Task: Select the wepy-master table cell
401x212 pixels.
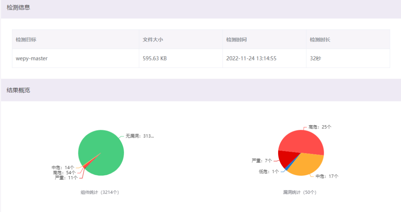Action: point(75,58)
